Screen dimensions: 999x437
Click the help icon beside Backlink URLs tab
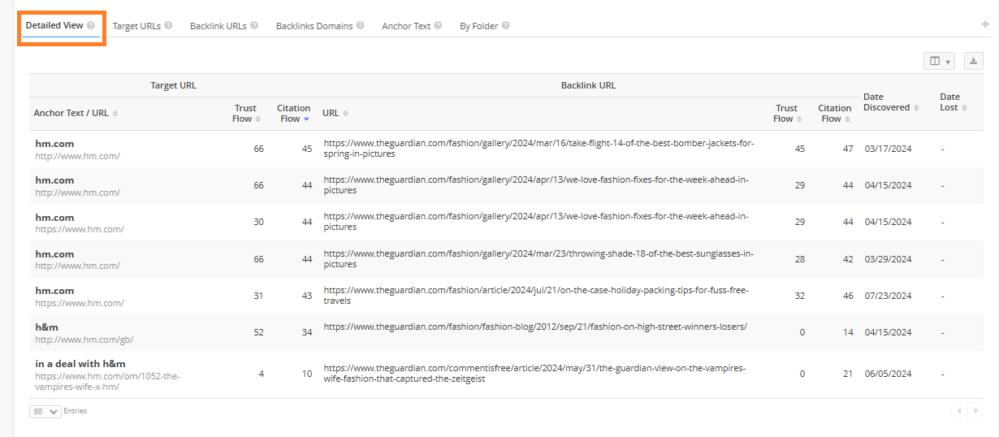[254, 25]
